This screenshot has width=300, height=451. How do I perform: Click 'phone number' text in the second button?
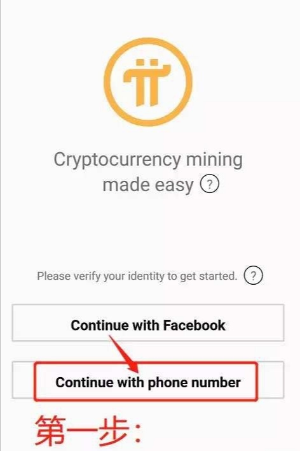[x=194, y=383]
